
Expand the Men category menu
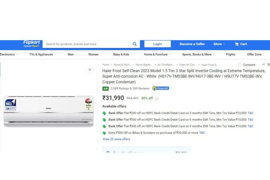point(72,54)
